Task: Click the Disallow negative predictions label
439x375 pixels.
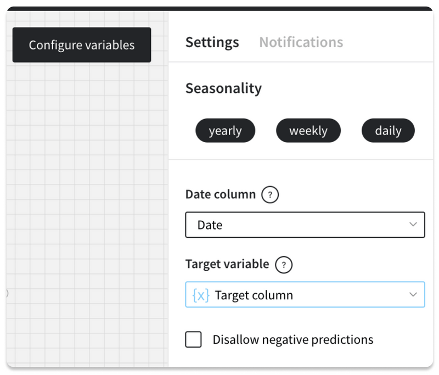Action: pos(293,339)
